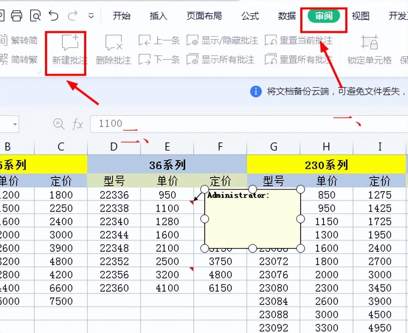This screenshot has width=408, height=333.
Task: Select column C header
Action: (x=61, y=147)
